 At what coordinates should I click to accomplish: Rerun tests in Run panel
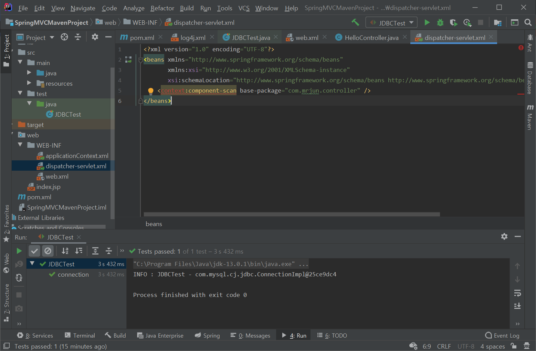point(19,251)
